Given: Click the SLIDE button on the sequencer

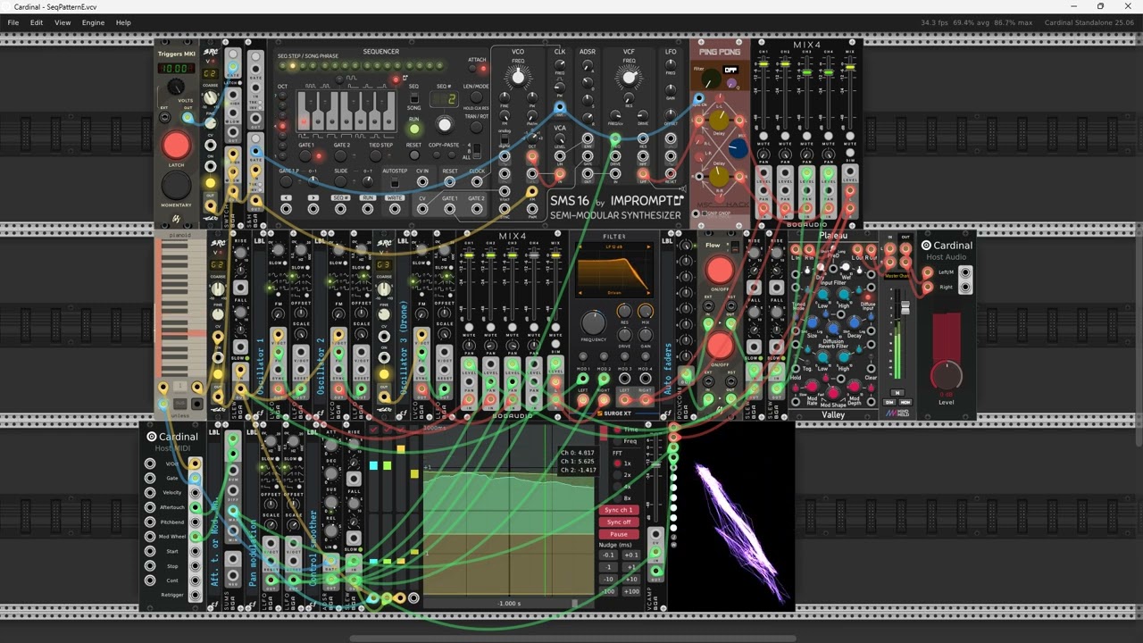Looking at the screenshot, I should coord(341,181).
